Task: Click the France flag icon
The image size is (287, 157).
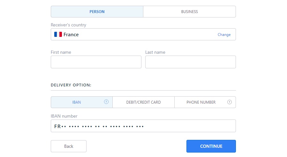Action: click(x=58, y=34)
